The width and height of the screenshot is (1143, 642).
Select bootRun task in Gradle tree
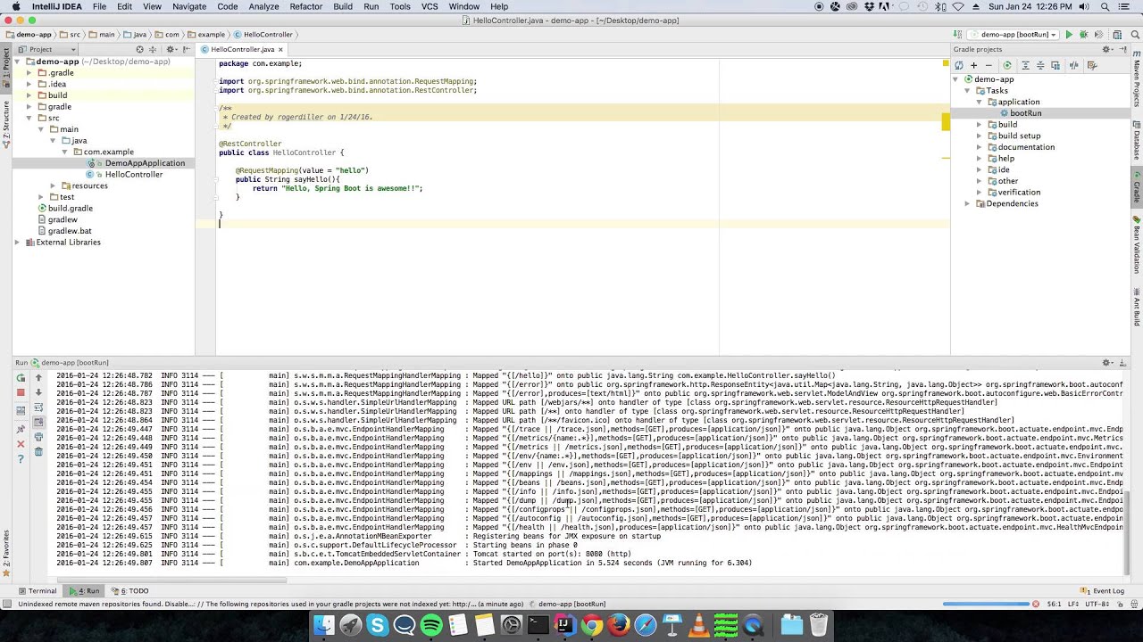click(x=1026, y=113)
